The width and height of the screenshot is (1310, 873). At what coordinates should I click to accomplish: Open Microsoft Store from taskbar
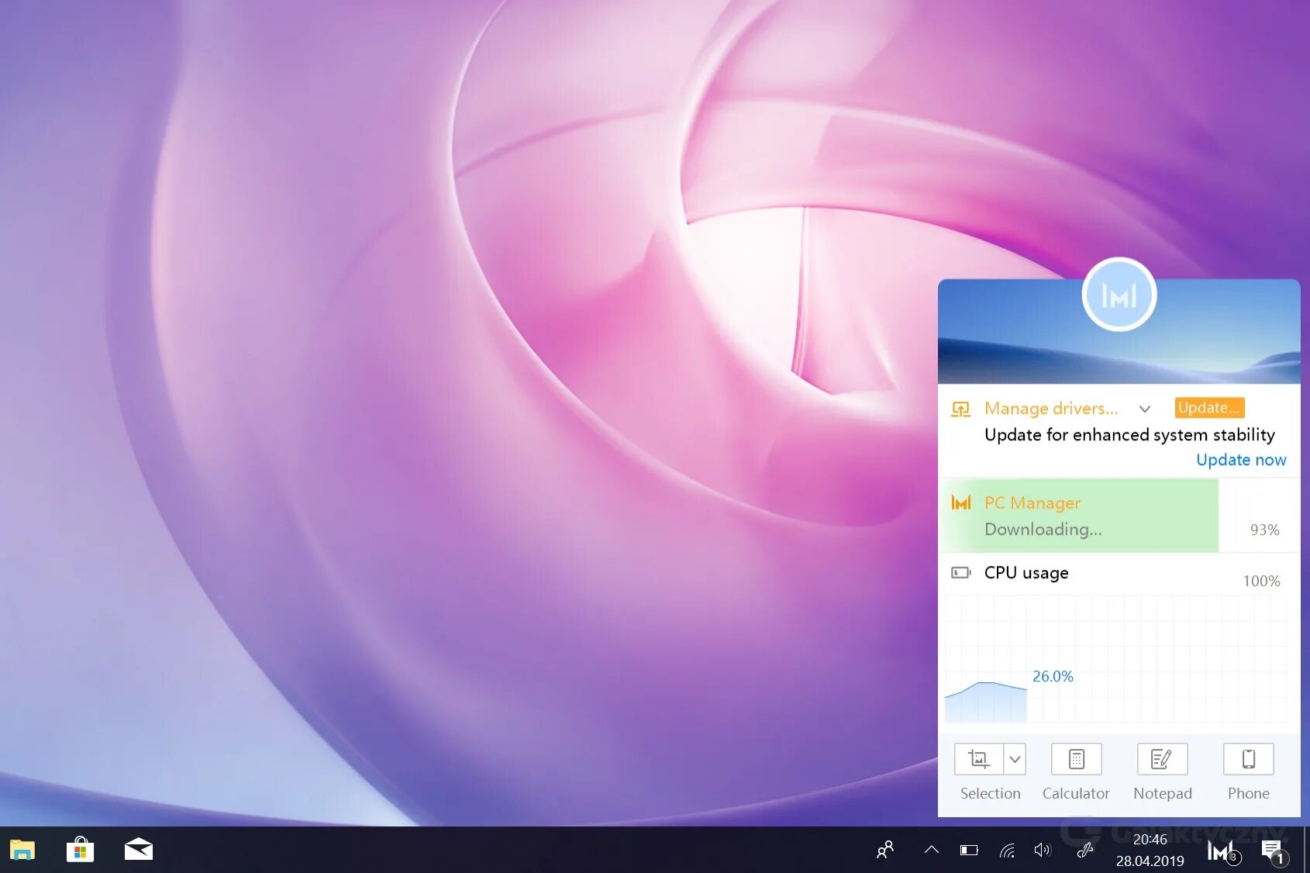coord(80,850)
